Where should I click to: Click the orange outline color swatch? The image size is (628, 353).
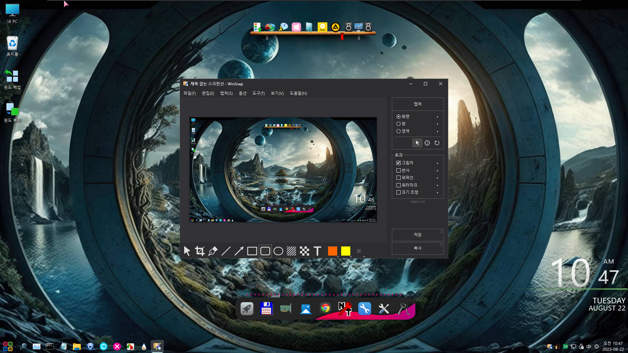333,251
